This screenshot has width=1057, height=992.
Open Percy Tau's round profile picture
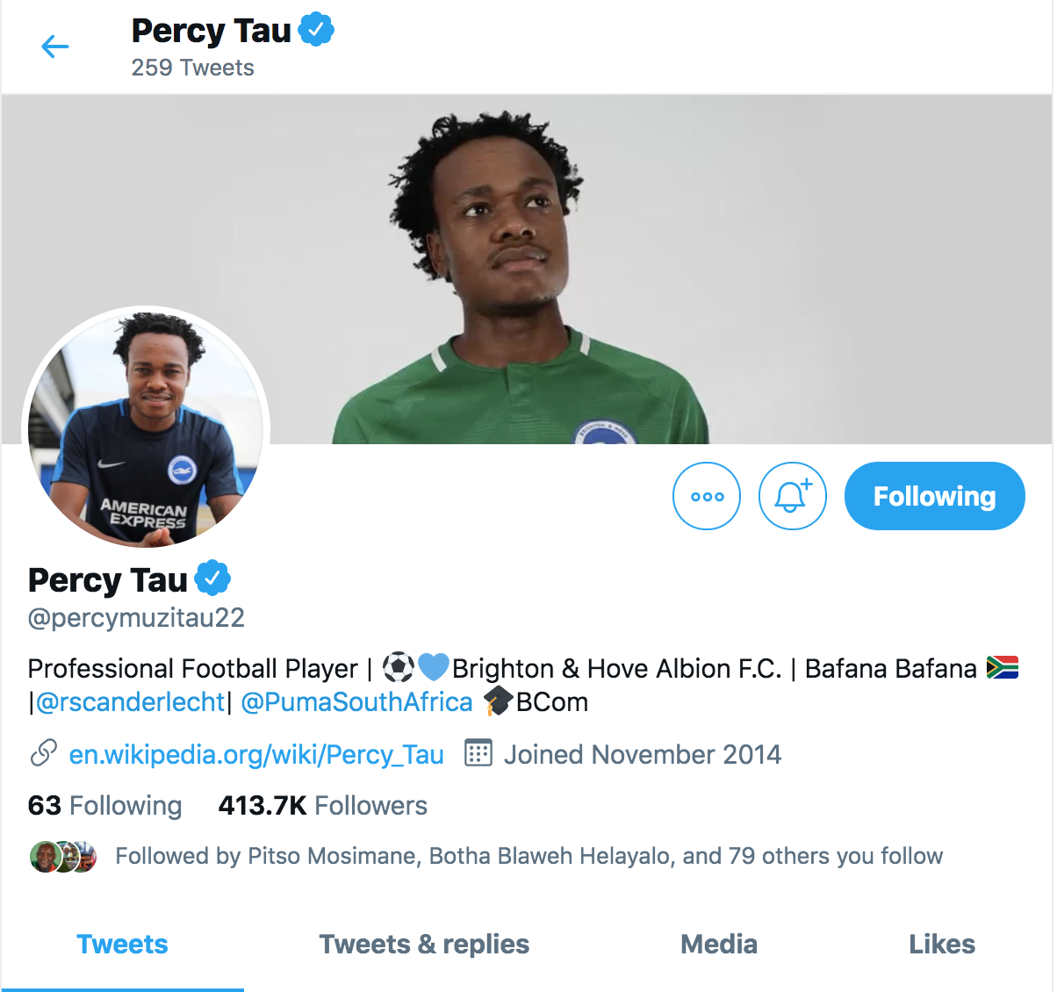click(147, 430)
